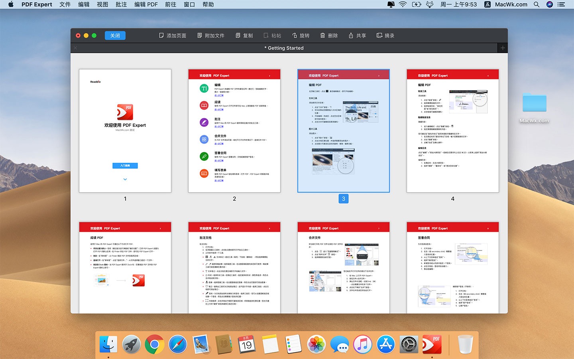
Task: Click PDF Expert icon in the Dock
Action: click(x=432, y=344)
